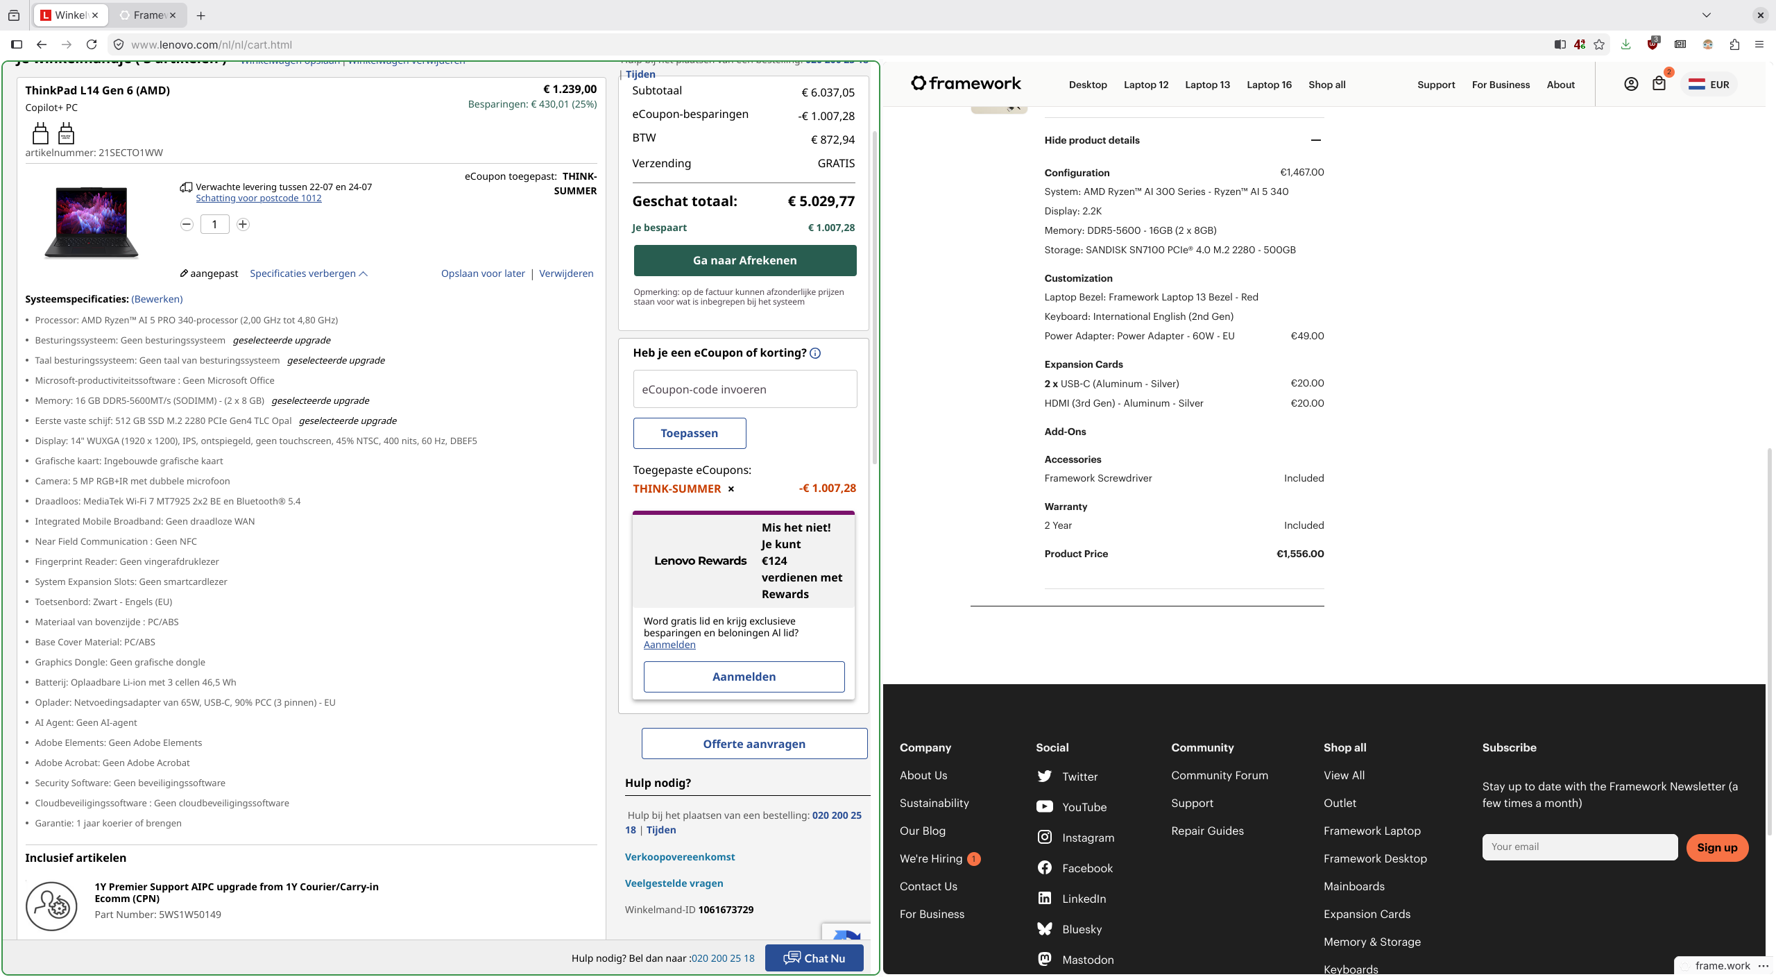Click the Offerte aanvragen button
The width and height of the screenshot is (1776, 977).
[754, 744]
